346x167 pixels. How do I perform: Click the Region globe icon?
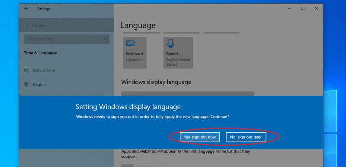click(26, 85)
